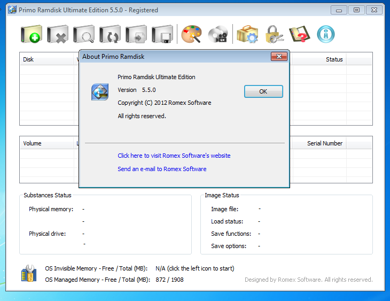The width and height of the screenshot is (390, 301).
Task: Click the 'Save options:' label
Action: click(x=229, y=246)
